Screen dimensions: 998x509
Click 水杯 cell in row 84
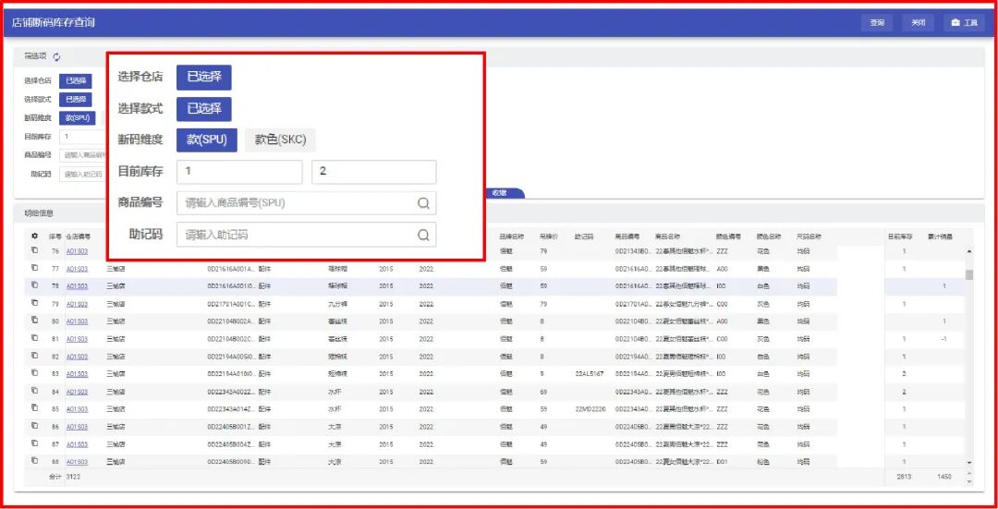click(333, 391)
